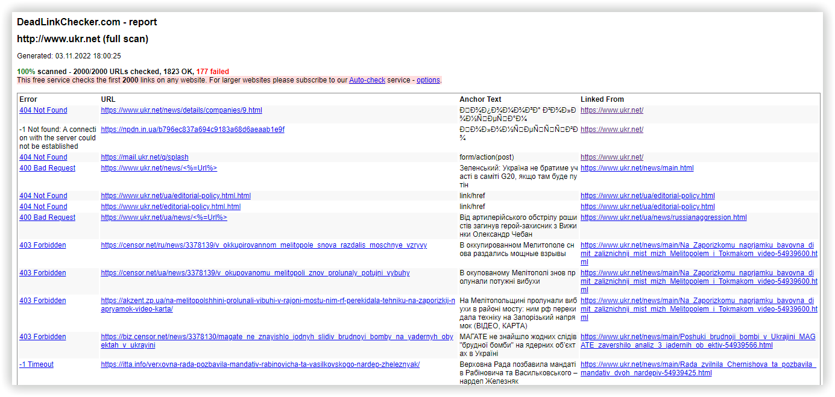Image resolution: width=835 pixels, height=397 pixels.
Task: Click the options link in the notice
Action: pyautogui.click(x=428, y=80)
